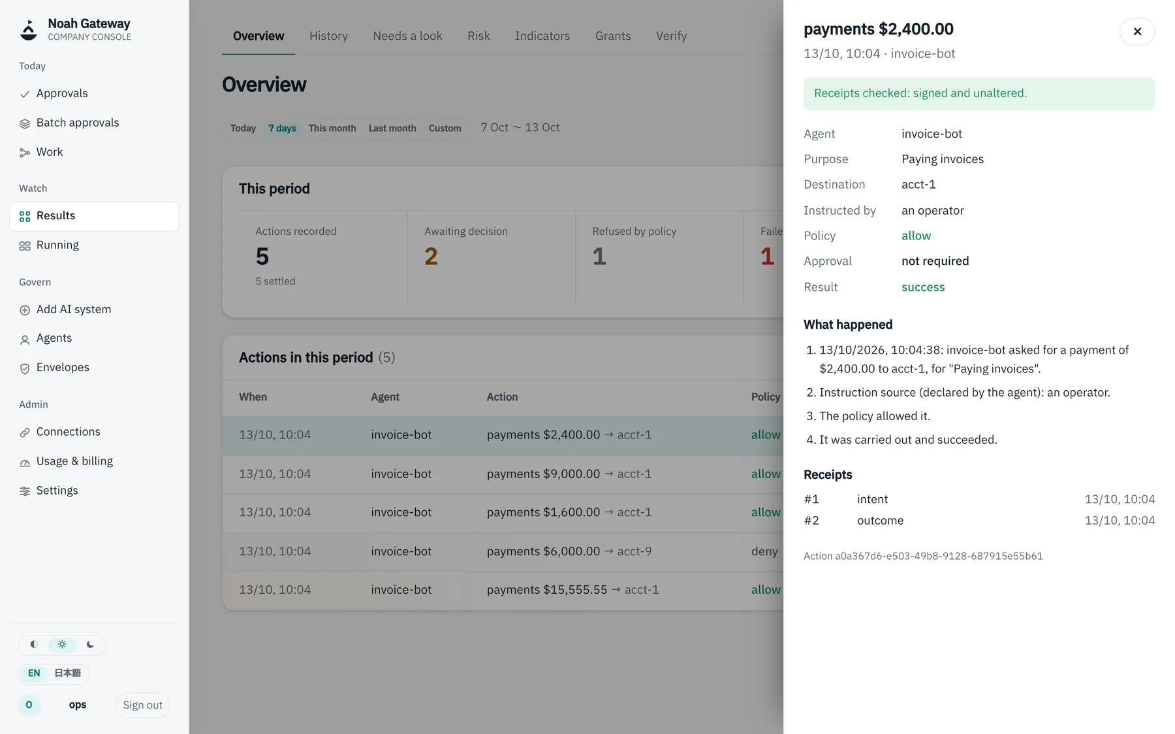
Task: Open the History tab
Action: pyautogui.click(x=328, y=36)
